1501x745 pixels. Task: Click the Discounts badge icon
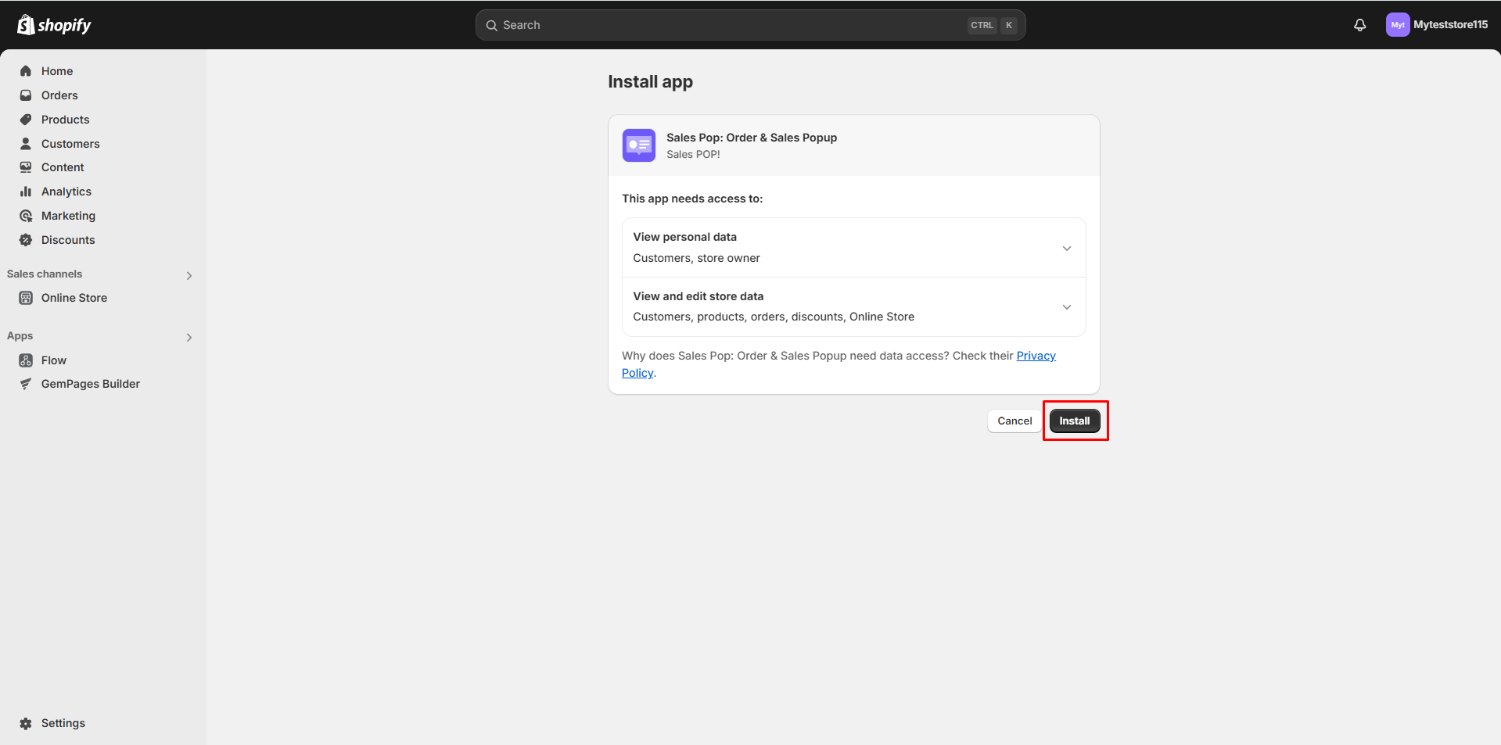(26, 240)
